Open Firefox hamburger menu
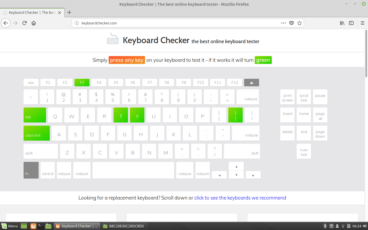This screenshot has height=230, width=368. (x=363, y=23)
